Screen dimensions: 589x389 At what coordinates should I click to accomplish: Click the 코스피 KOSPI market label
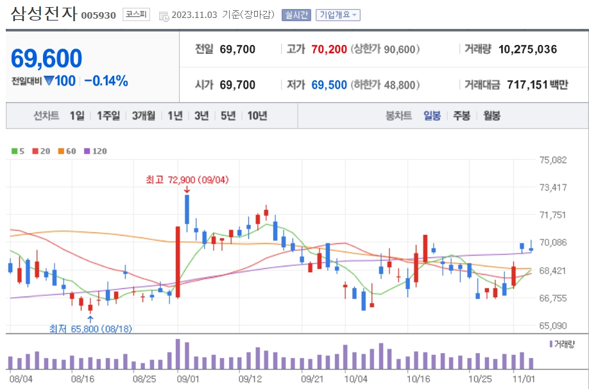[x=135, y=15]
